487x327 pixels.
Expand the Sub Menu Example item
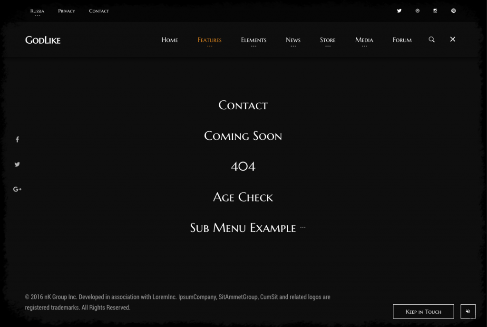click(248, 228)
